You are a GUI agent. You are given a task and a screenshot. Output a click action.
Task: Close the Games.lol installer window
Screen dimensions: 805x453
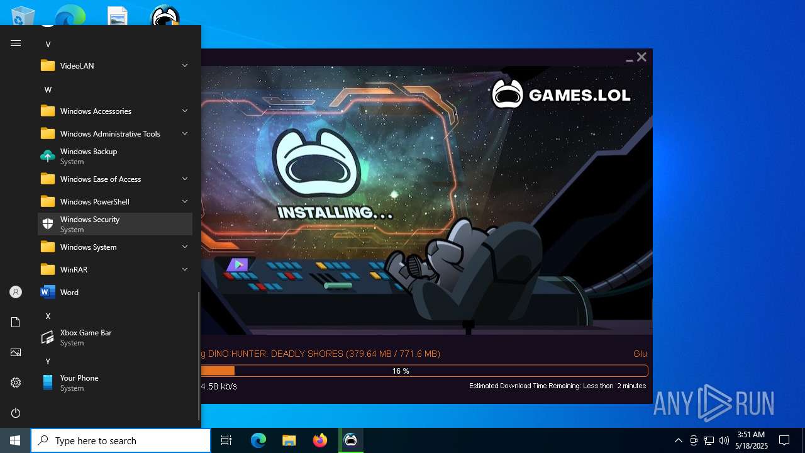coord(641,57)
